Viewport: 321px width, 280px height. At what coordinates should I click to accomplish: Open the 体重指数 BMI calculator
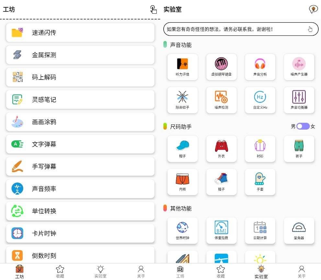click(x=221, y=231)
